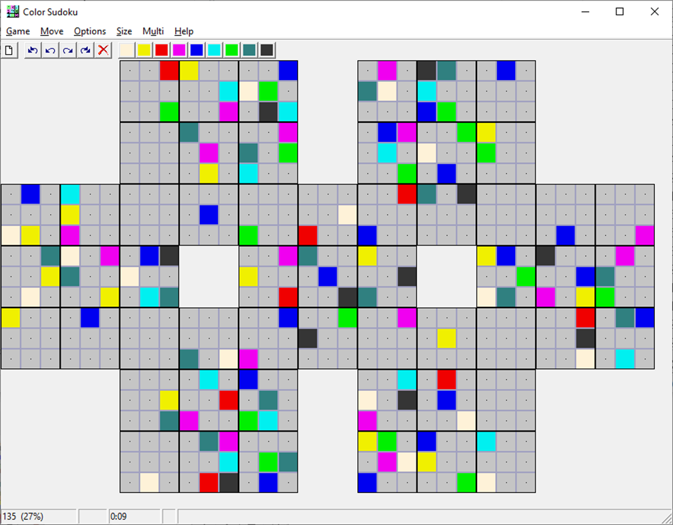Select the teal color tile
The image size is (673, 525).
tap(249, 49)
